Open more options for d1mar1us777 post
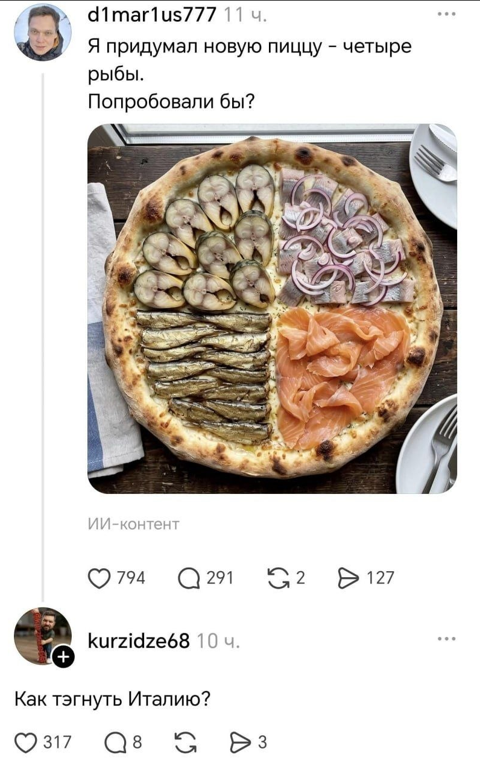The width and height of the screenshot is (480, 772). point(447,14)
